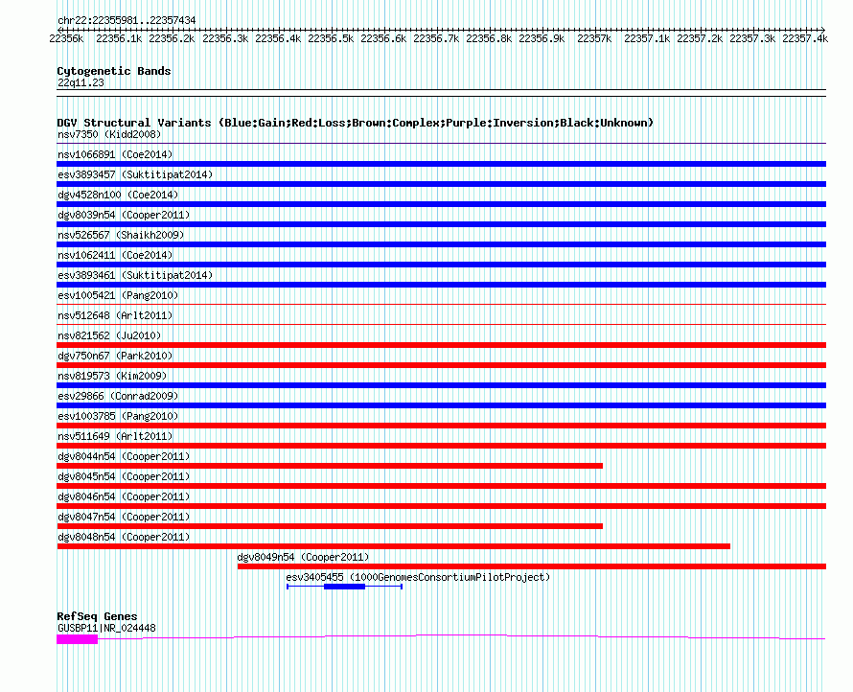Viewport: 853px width, 692px height.
Task: Select the DGV Structural Variants track heading
Action: (x=356, y=123)
